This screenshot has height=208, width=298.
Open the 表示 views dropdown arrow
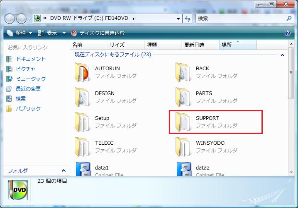64,33
